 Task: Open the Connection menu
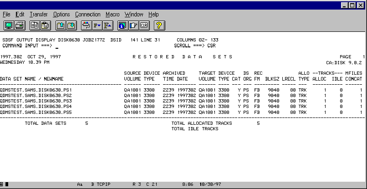click(x=88, y=15)
